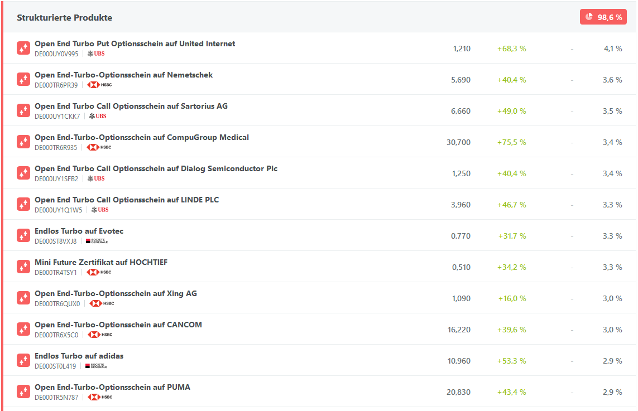Image resolution: width=638 pixels, height=411 pixels.
Task: Click the red icon beside United Internet product
Action: pos(23,48)
